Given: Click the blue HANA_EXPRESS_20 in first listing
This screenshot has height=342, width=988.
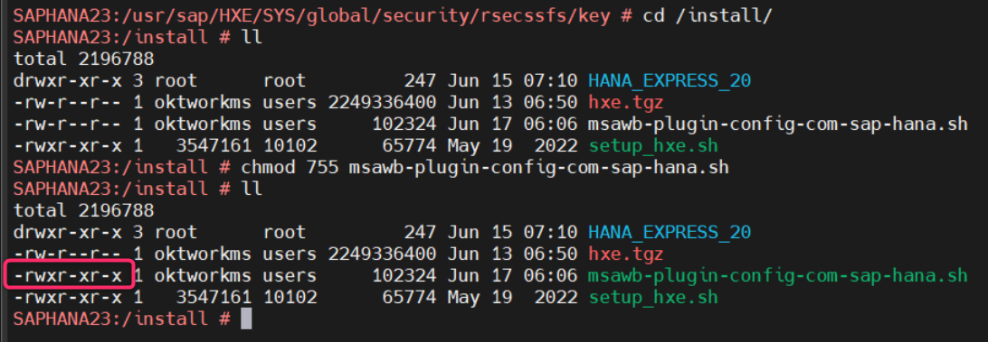Looking at the screenshot, I should point(670,81).
